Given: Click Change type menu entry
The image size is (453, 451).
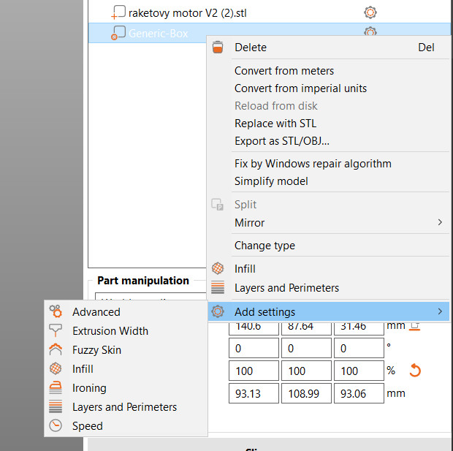Looking at the screenshot, I should tap(264, 246).
